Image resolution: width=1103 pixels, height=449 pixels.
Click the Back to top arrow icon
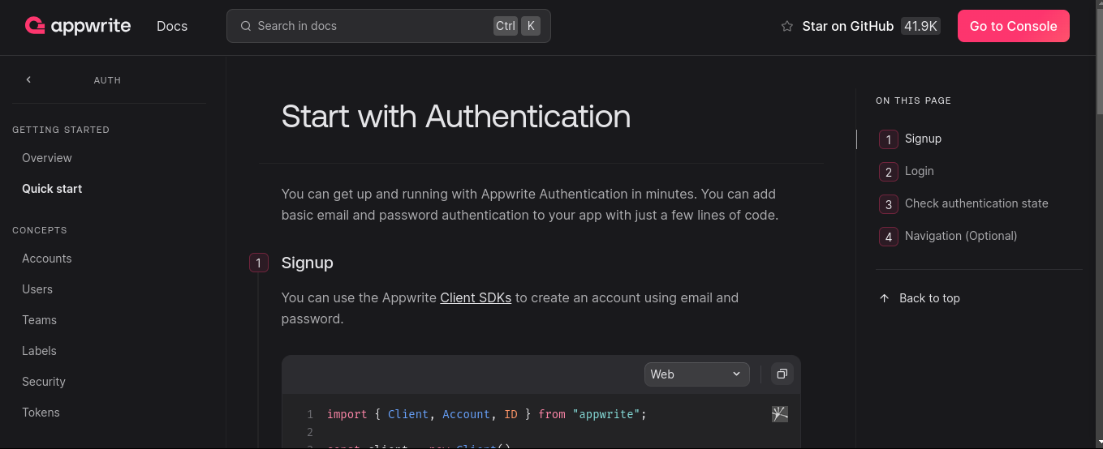pyautogui.click(x=885, y=298)
